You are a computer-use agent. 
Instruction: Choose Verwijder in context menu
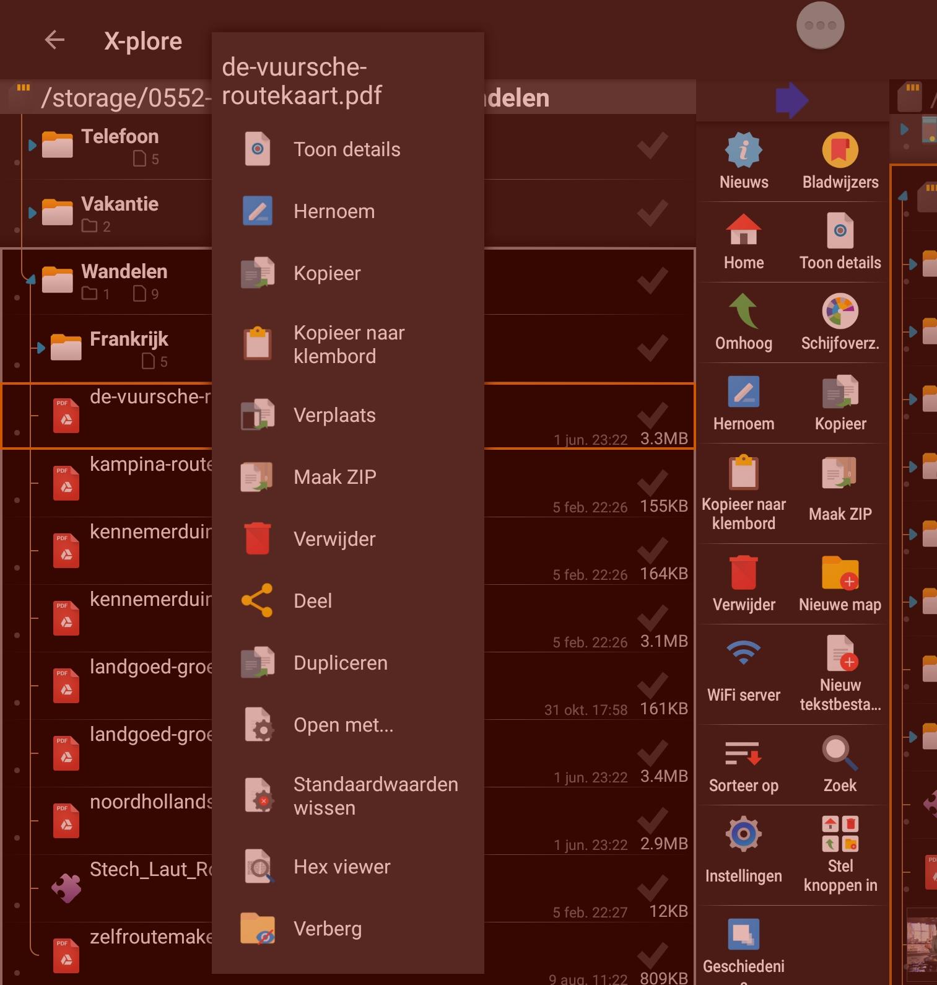point(347,539)
